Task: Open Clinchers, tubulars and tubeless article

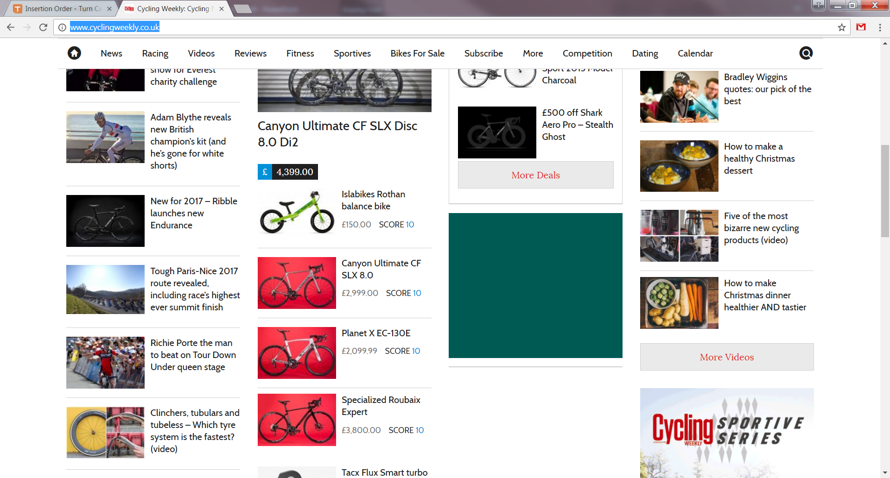Action: point(195,431)
